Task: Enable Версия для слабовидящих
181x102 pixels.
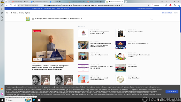Action: tap(145, 9)
